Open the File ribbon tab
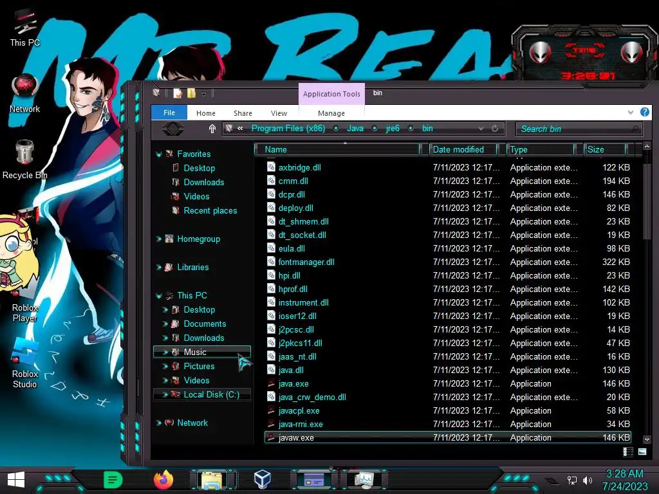This screenshot has width=659, height=494. 169,113
